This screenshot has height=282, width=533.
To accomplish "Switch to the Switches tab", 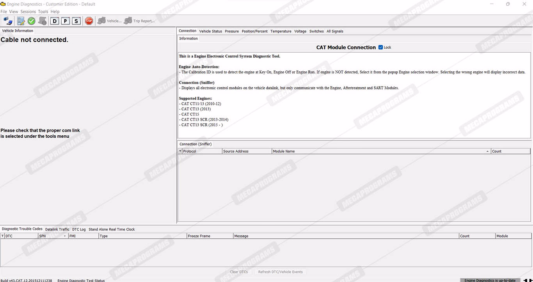I will point(316,31).
